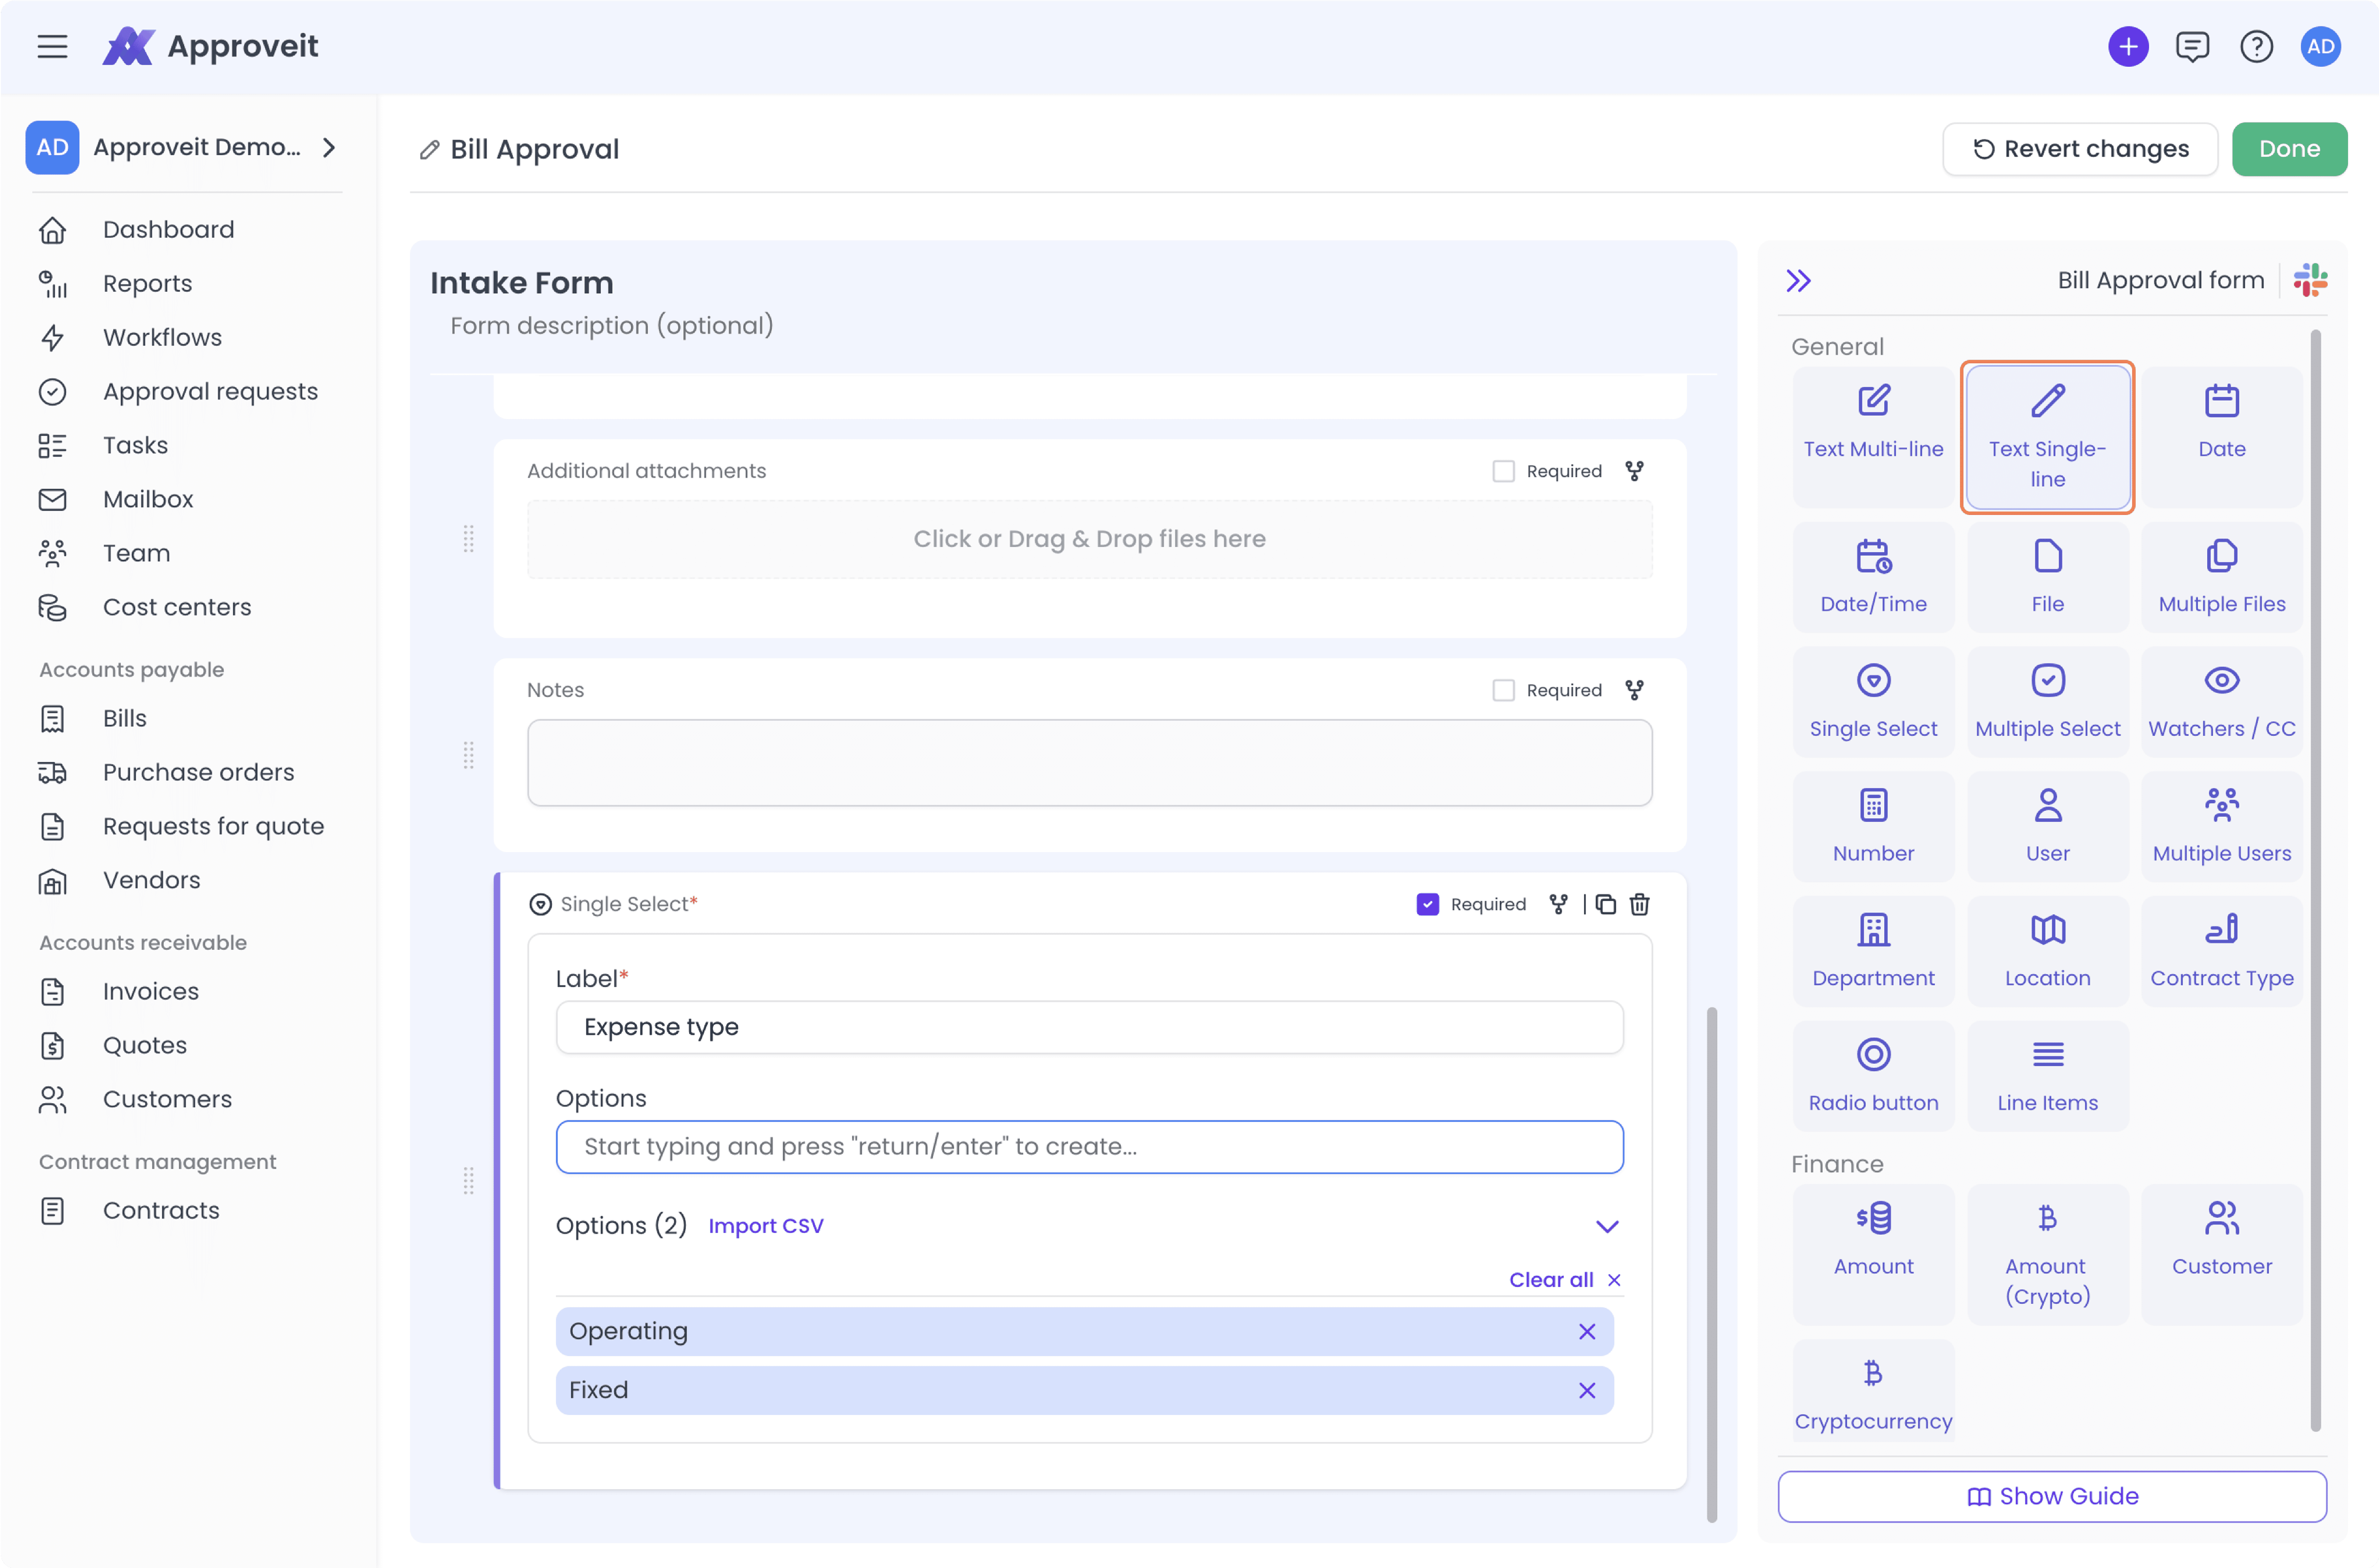2379x1568 pixels.
Task: Open Workflows in sidebar
Action: pos(162,338)
